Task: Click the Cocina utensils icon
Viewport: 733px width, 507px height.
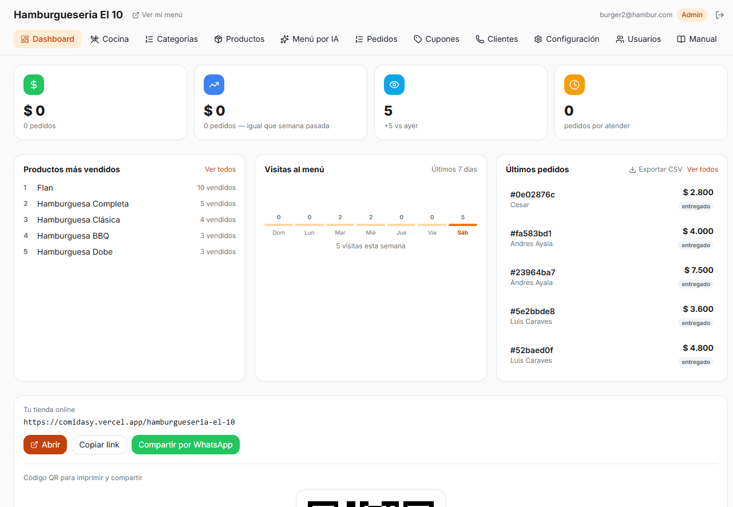Action: (94, 39)
